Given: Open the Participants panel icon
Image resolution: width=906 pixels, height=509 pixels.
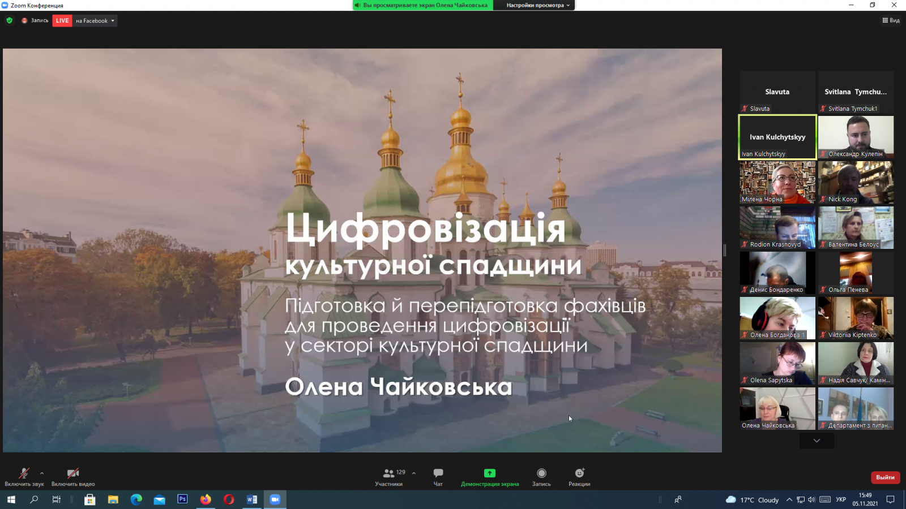Looking at the screenshot, I should point(388,473).
